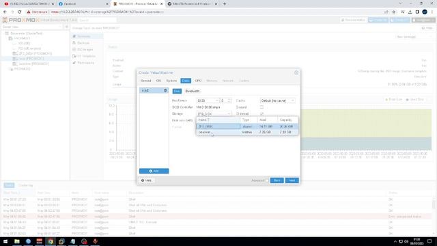
Task: Delete the scsi0 disk entry with trash icon
Action: click(165, 90)
